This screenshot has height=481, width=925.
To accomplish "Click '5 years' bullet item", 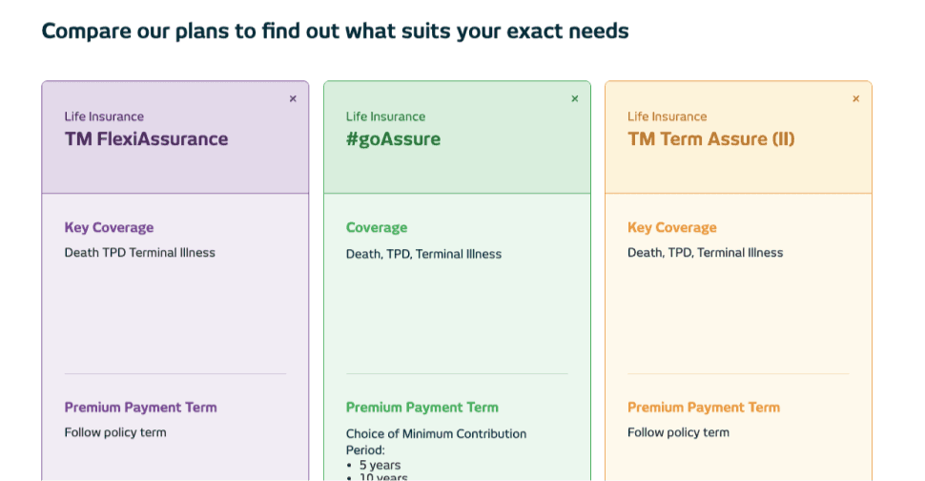I will click(380, 465).
